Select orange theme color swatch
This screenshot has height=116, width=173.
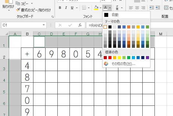(129, 27)
